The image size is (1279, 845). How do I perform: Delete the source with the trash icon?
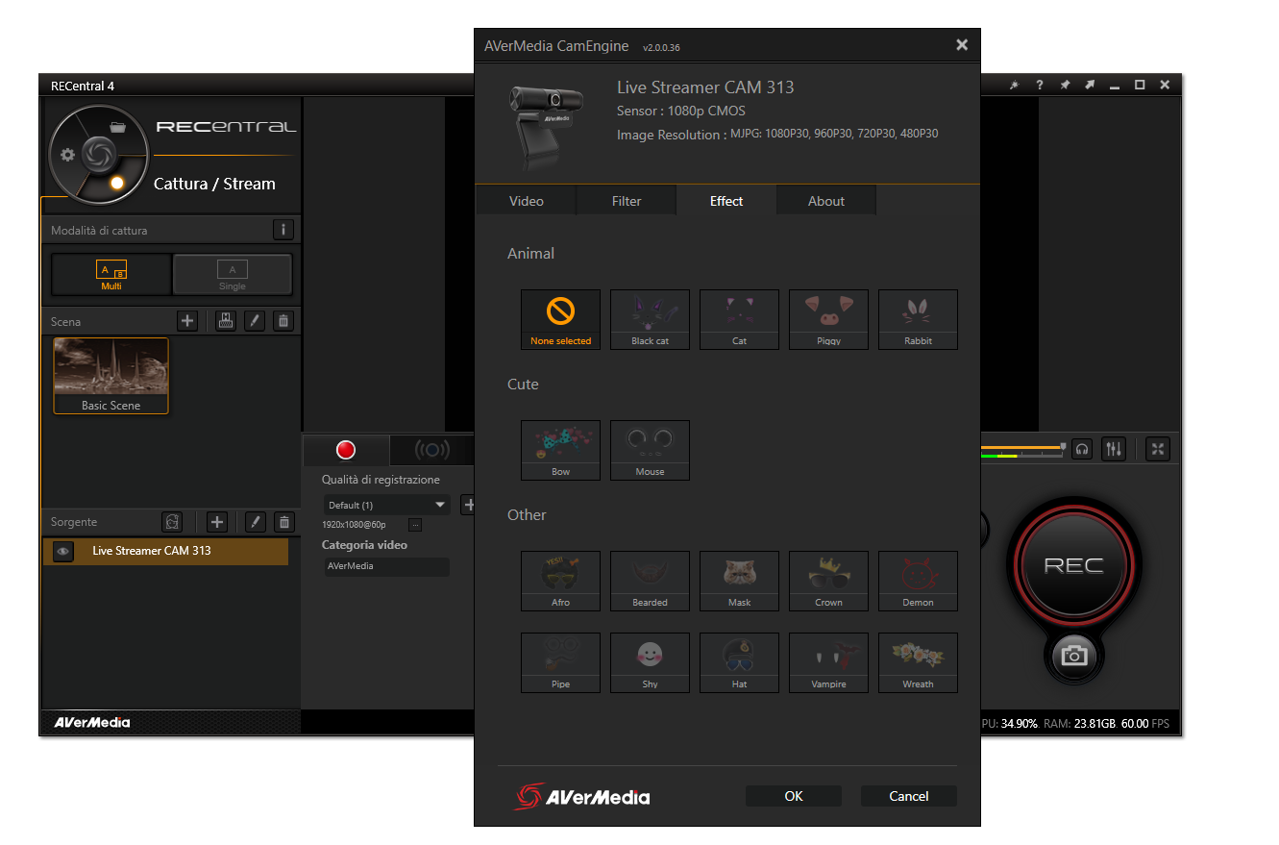click(x=283, y=522)
